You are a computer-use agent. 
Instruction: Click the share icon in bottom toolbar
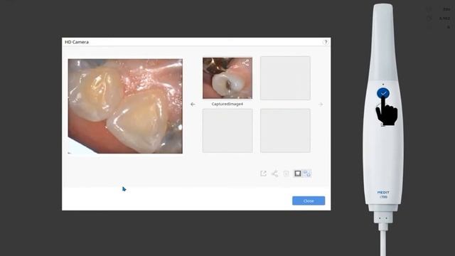[274, 174]
